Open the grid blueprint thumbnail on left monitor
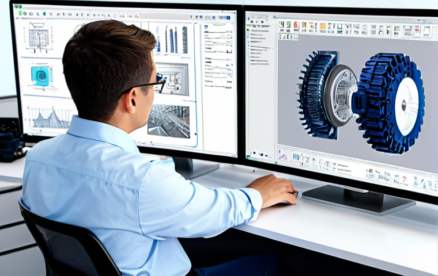The height and width of the screenshot is (276, 438). pyautogui.click(x=39, y=37)
